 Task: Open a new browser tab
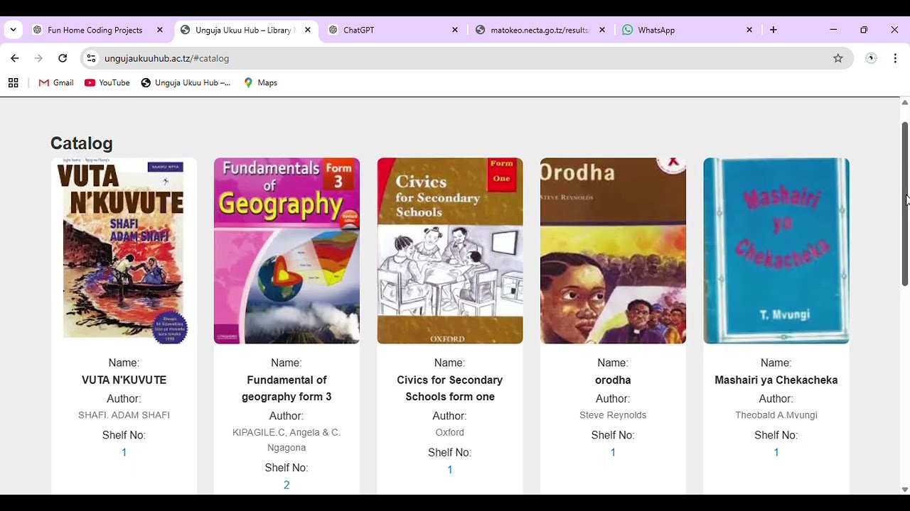point(773,30)
